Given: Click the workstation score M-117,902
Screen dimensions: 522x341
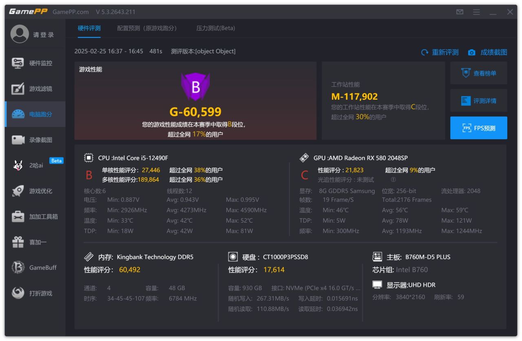Looking at the screenshot, I should (354, 96).
